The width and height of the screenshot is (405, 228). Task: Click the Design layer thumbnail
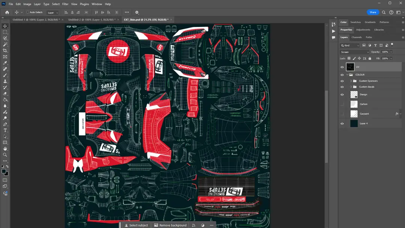[x=354, y=94]
